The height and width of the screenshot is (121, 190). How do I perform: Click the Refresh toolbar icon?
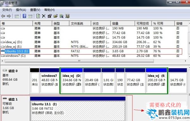38,16
